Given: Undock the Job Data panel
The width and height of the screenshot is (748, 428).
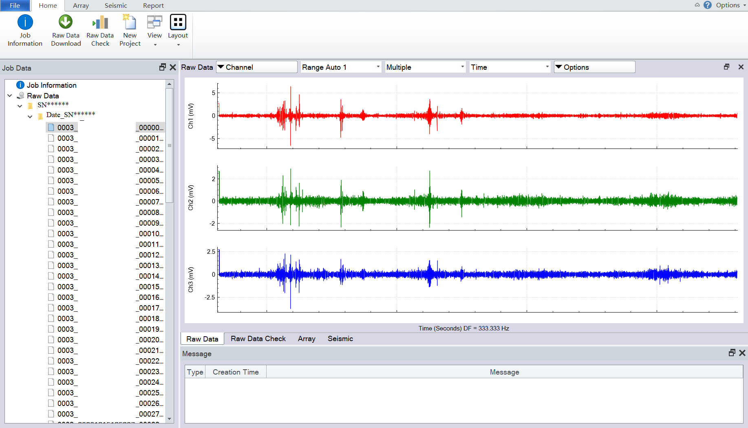Looking at the screenshot, I should pyautogui.click(x=163, y=67).
